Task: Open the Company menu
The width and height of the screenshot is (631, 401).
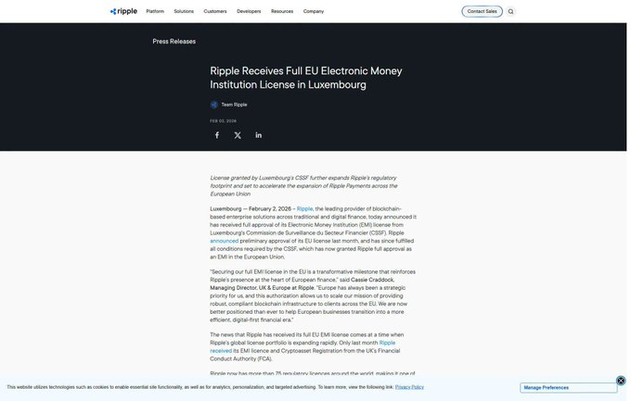Action: tap(314, 12)
